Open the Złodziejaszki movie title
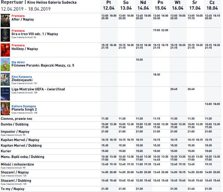The image size is (223, 192). pyautogui.click(x=22, y=80)
